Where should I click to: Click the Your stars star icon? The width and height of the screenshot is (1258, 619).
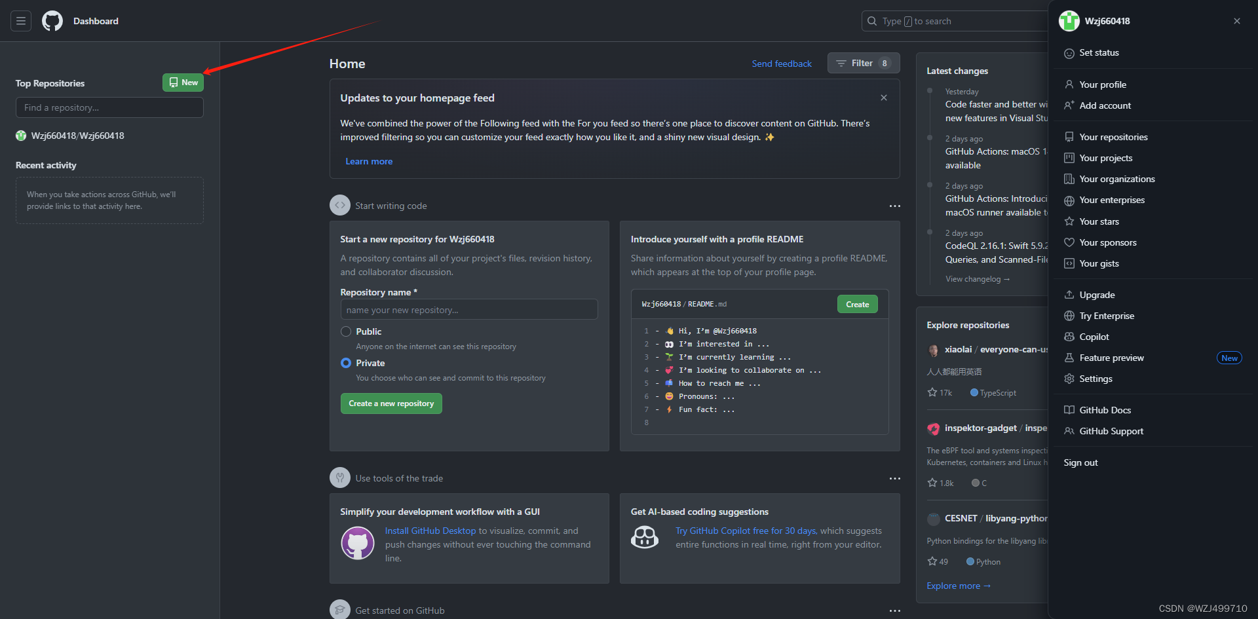coord(1069,221)
